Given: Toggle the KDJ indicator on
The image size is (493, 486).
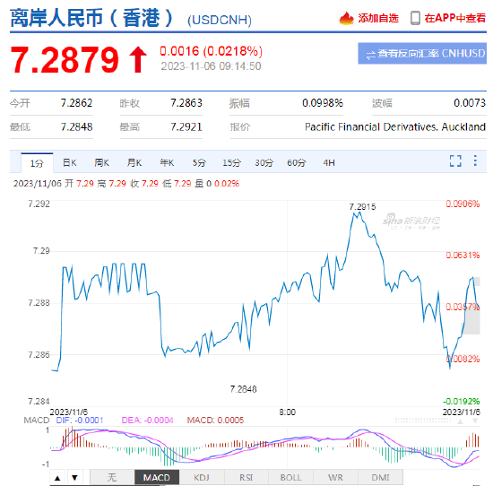Looking at the screenshot, I should point(202,478).
